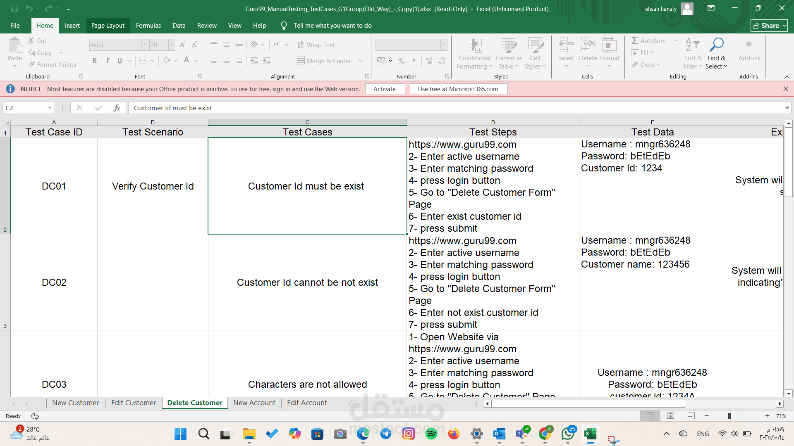794x446 pixels.
Task: Click the Find & Select magnifier icon
Action: click(716, 45)
